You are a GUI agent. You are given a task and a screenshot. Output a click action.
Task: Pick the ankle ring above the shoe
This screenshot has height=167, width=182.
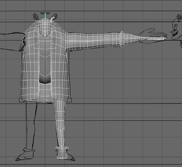coord(62,148)
